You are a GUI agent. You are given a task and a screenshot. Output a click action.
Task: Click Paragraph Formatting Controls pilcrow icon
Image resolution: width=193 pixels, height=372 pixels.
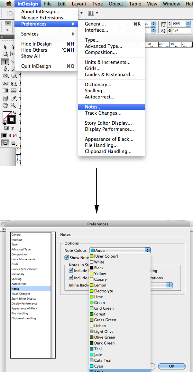(8, 30)
